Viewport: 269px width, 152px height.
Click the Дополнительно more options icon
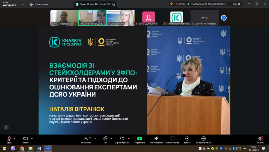pos(203,139)
